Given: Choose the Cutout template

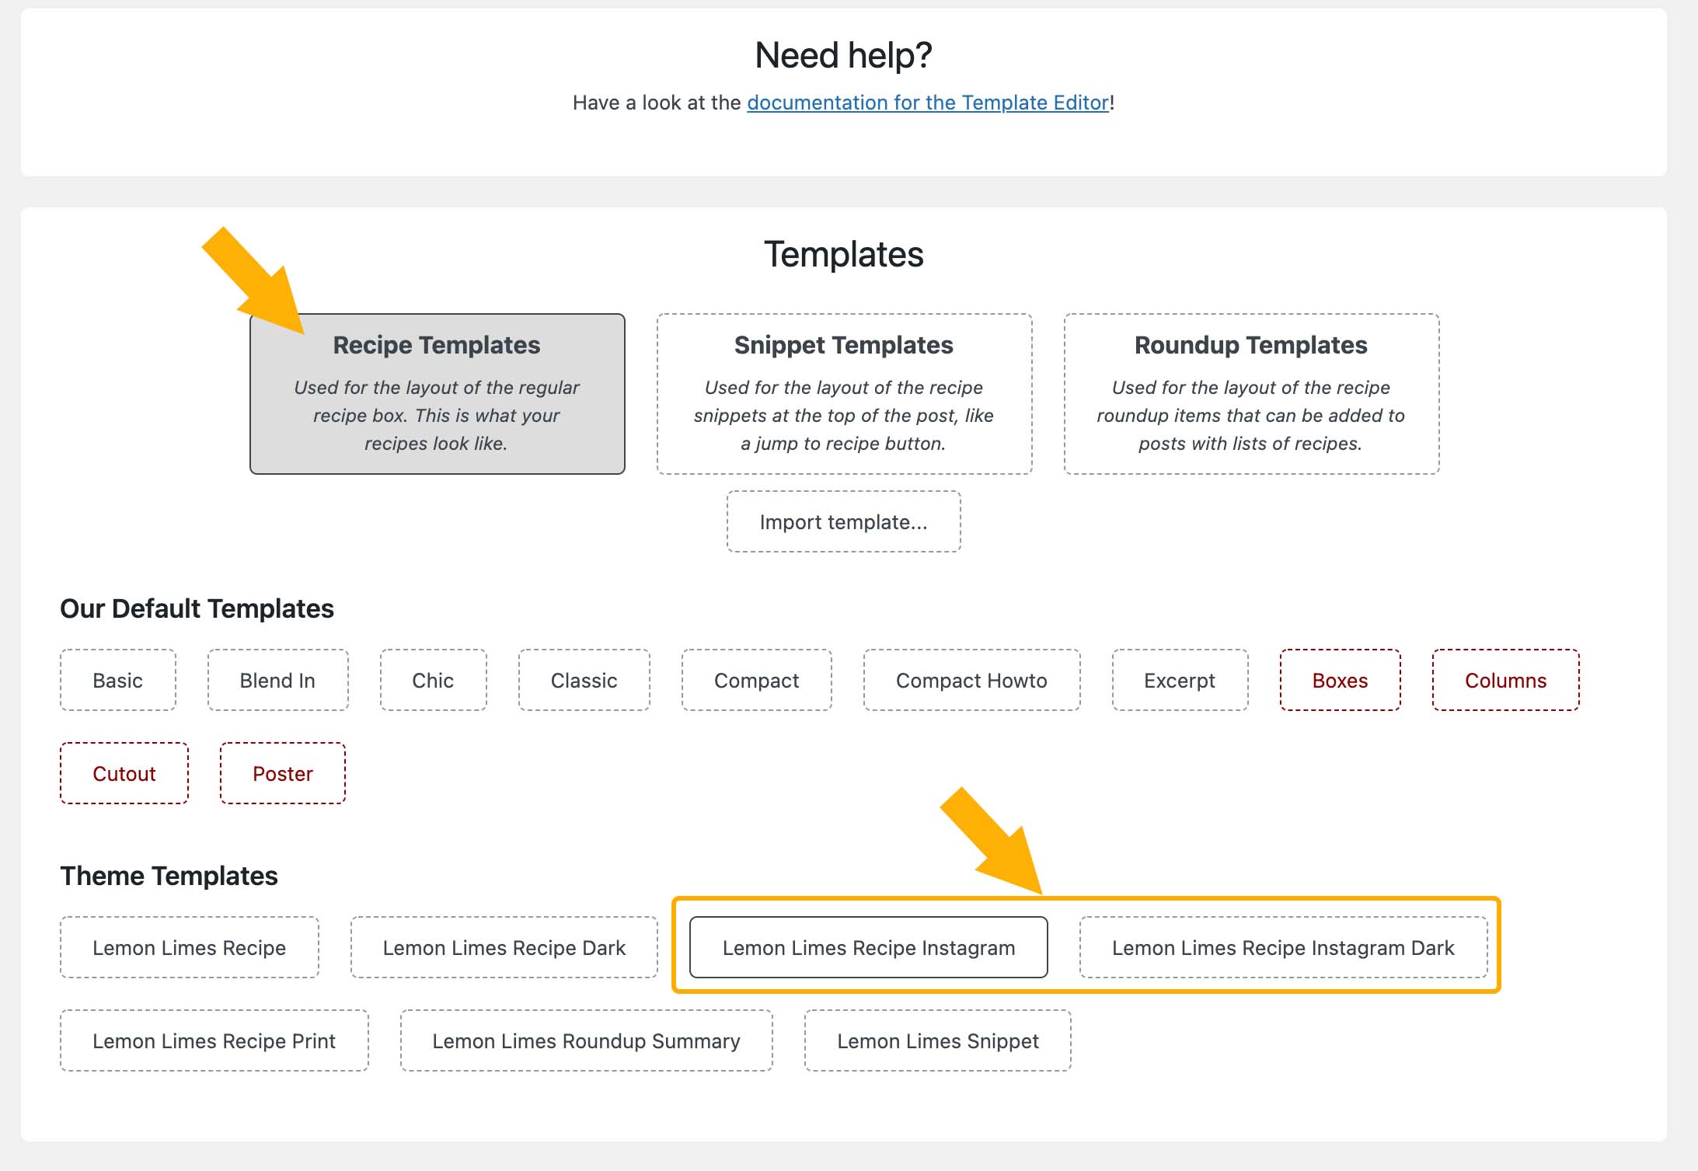Looking at the screenshot, I should point(124,774).
